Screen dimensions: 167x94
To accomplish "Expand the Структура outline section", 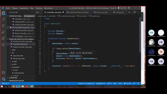I will point(21,78).
